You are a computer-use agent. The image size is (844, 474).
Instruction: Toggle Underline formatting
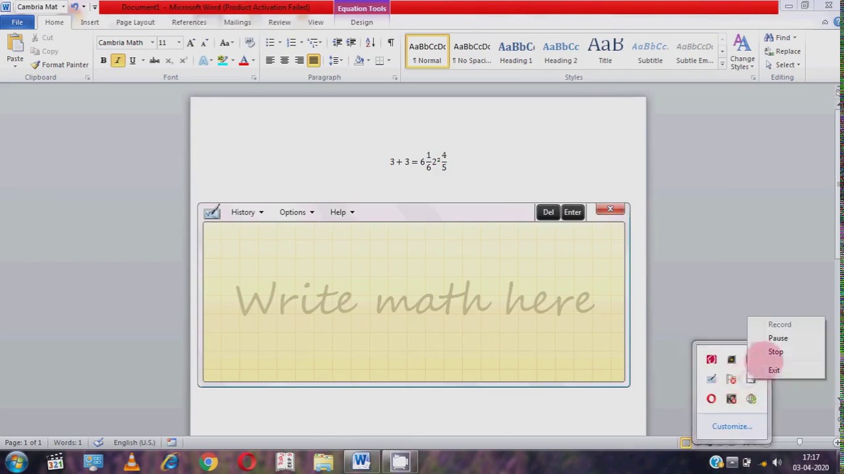pos(132,61)
